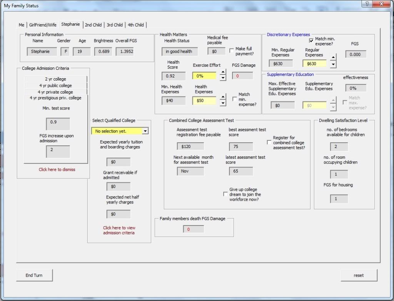Open the 4th Child tab
394x301 pixels.
click(136, 25)
